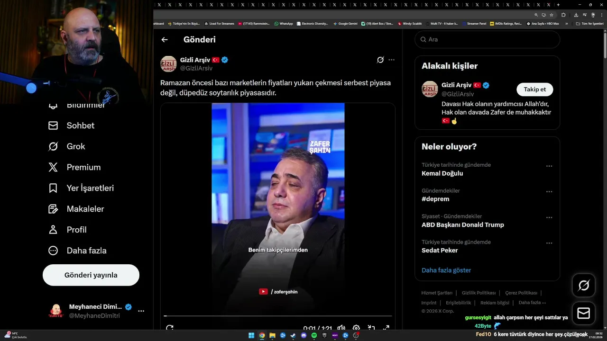The image size is (607, 341).
Task: Follow Gizli Arşiv with Takip et
Action: coord(534,89)
